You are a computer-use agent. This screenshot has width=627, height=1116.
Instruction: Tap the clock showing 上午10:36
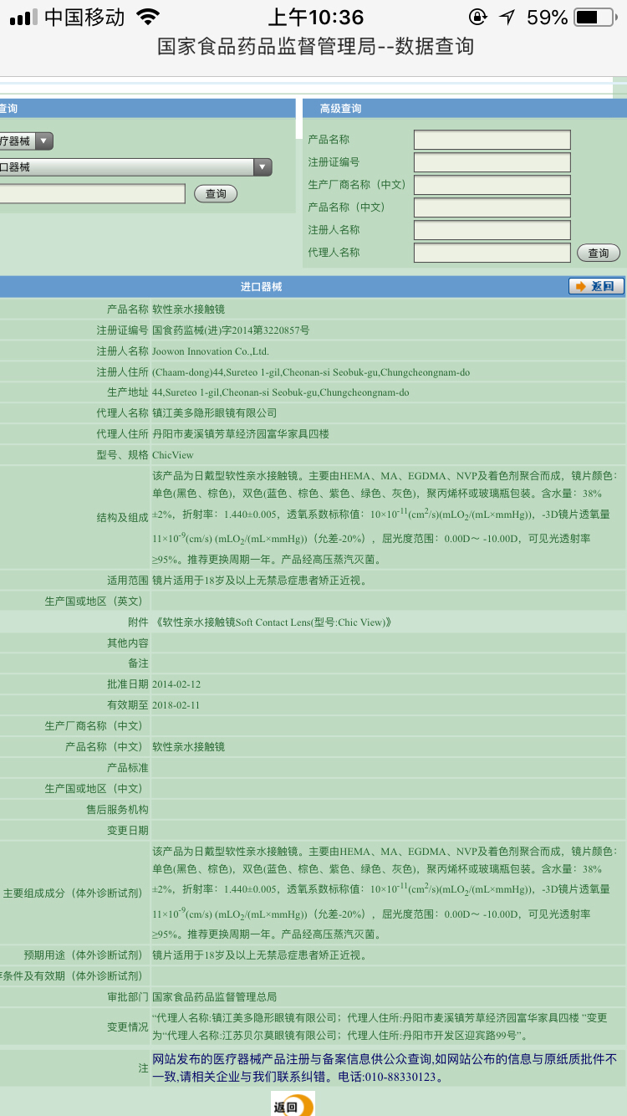click(x=315, y=17)
